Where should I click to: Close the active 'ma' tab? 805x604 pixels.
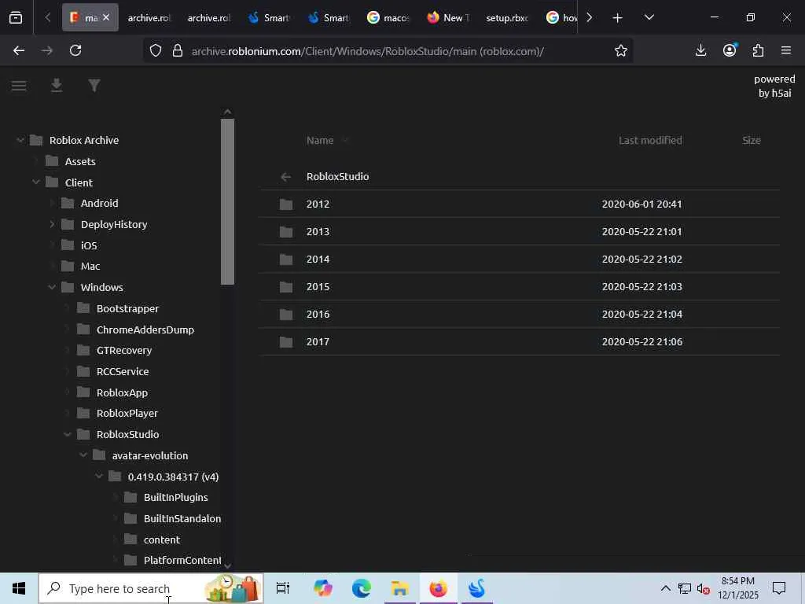pyautogui.click(x=106, y=17)
